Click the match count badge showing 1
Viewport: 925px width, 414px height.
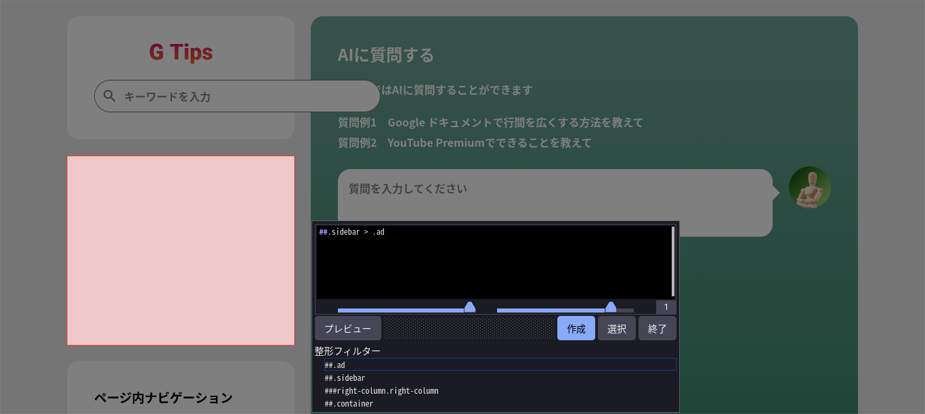(666, 307)
